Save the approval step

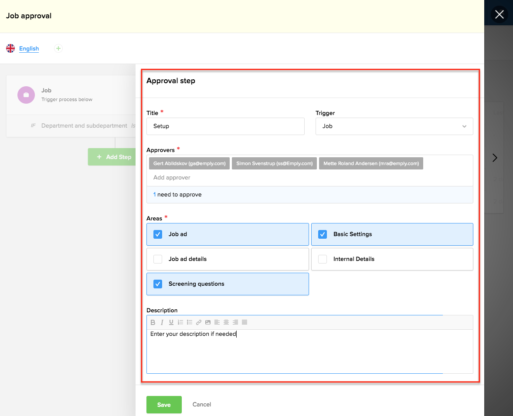coord(164,405)
